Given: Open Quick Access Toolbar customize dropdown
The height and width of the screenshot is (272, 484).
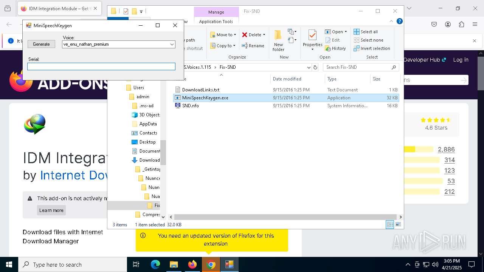Looking at the screenshot, I should click(x=141, y=12).
